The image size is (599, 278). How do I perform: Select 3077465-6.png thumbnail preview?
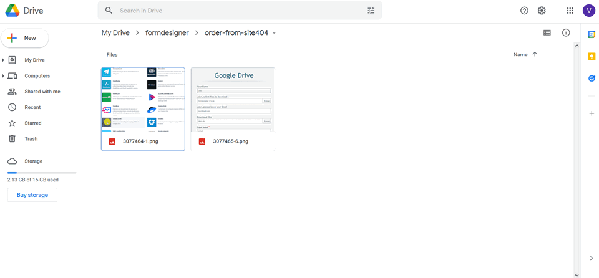point(233,100)
